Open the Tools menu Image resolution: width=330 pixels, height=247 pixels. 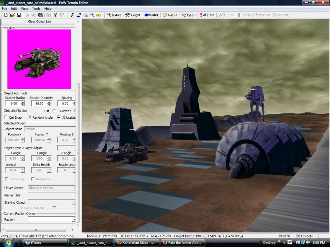click(36, 9)
